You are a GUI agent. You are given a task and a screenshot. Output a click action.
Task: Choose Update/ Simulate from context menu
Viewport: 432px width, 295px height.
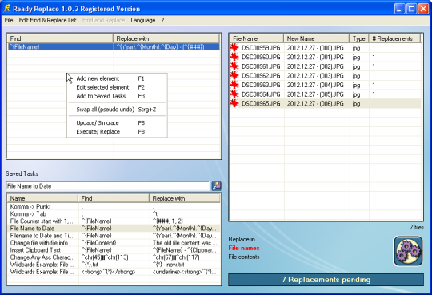117,123
